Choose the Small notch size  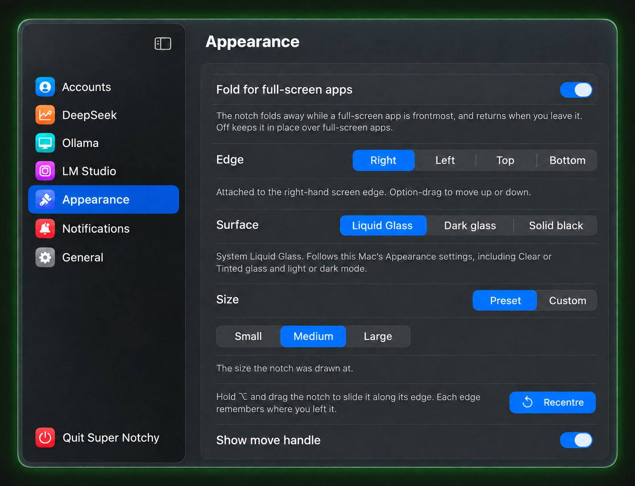click(248, 336)
